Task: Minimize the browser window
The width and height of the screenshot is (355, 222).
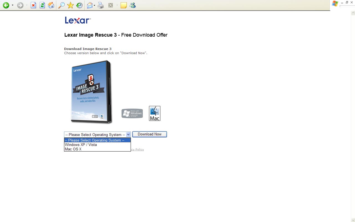Action: 342,2
